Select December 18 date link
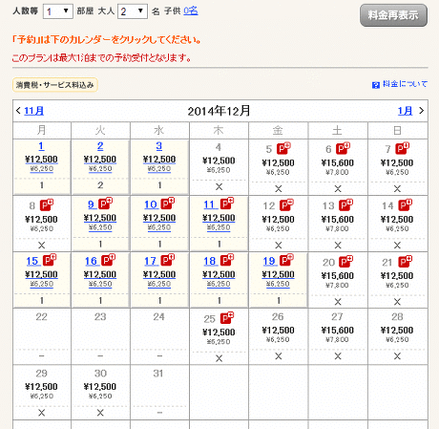The height and width of the screenshot is (429, 439). click(210, 261)
